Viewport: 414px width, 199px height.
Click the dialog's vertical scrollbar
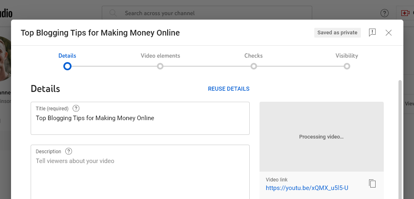[400, 135]
